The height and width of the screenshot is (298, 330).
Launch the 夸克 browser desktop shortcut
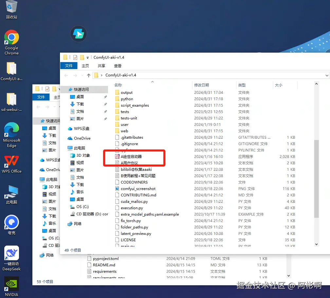(x=11, y=225)
